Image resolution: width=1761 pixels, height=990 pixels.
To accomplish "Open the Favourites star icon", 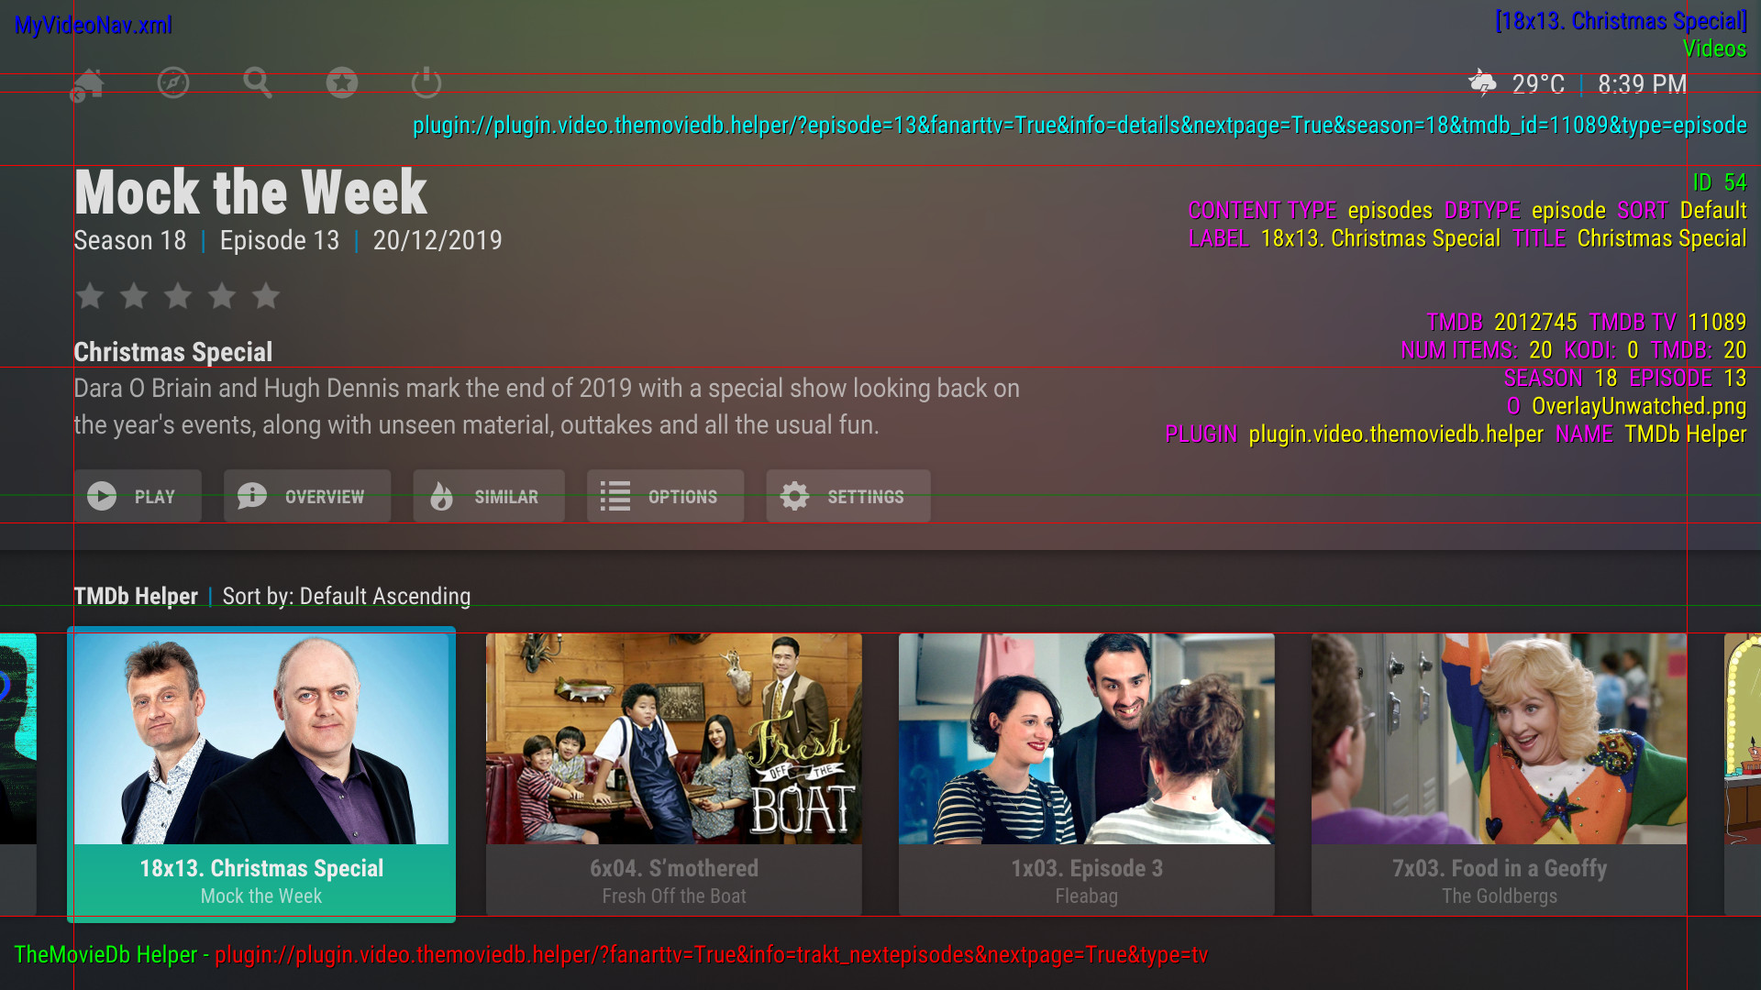I will (x=342, y=83).
